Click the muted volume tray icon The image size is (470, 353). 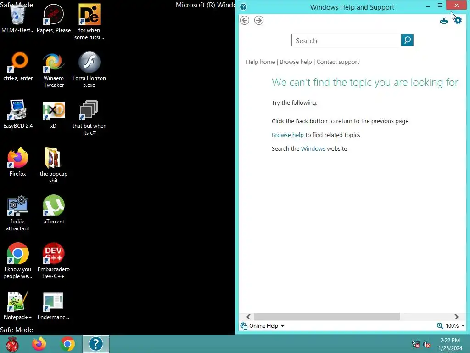pos(427,344)
